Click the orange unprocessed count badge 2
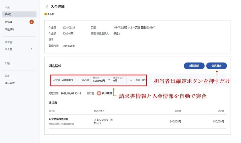Viewport: 241px width, 143px height. pos(32,22)
